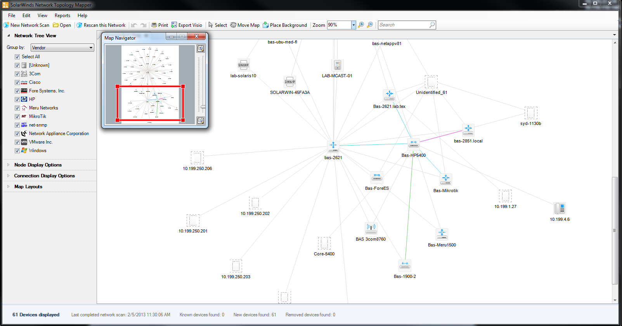Click the redo arrow icon
The height and width of the screenshot is (326, 622).
click(x=143, y=25)
